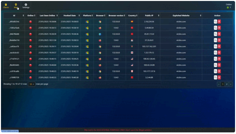The height and width of the screenshot is (134, 236).
Task: Open the Settings gear tab
Action: tap(26, 5)
